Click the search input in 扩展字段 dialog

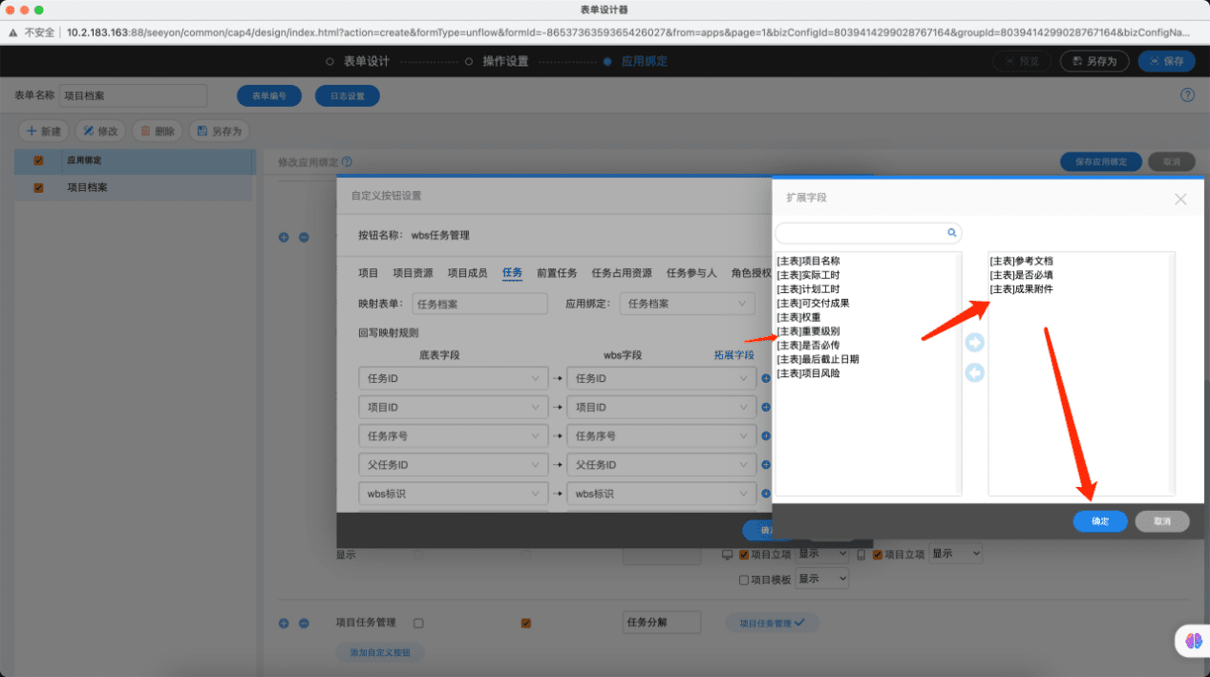868,232
